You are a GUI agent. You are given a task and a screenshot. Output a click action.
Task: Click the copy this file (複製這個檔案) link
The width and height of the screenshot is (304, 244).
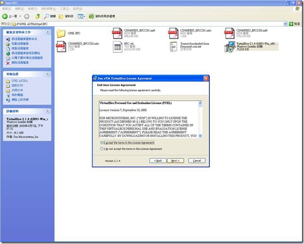tap(20, 48)
